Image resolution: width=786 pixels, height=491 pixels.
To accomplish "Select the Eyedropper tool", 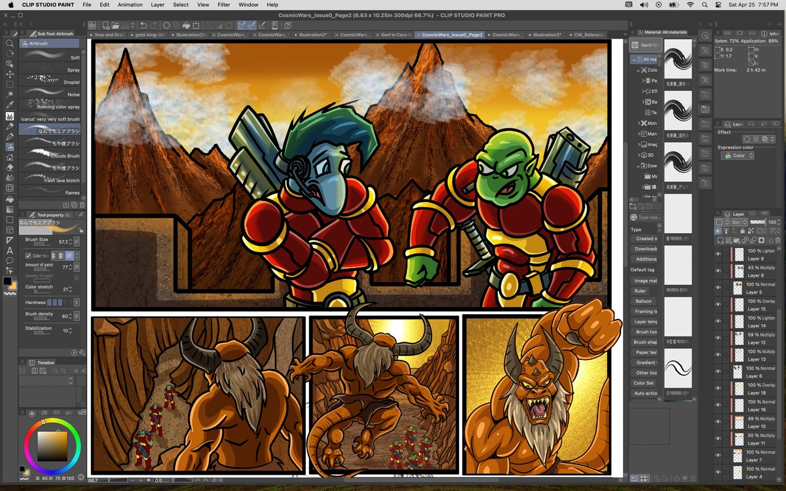I will click(x=9, y=105).
